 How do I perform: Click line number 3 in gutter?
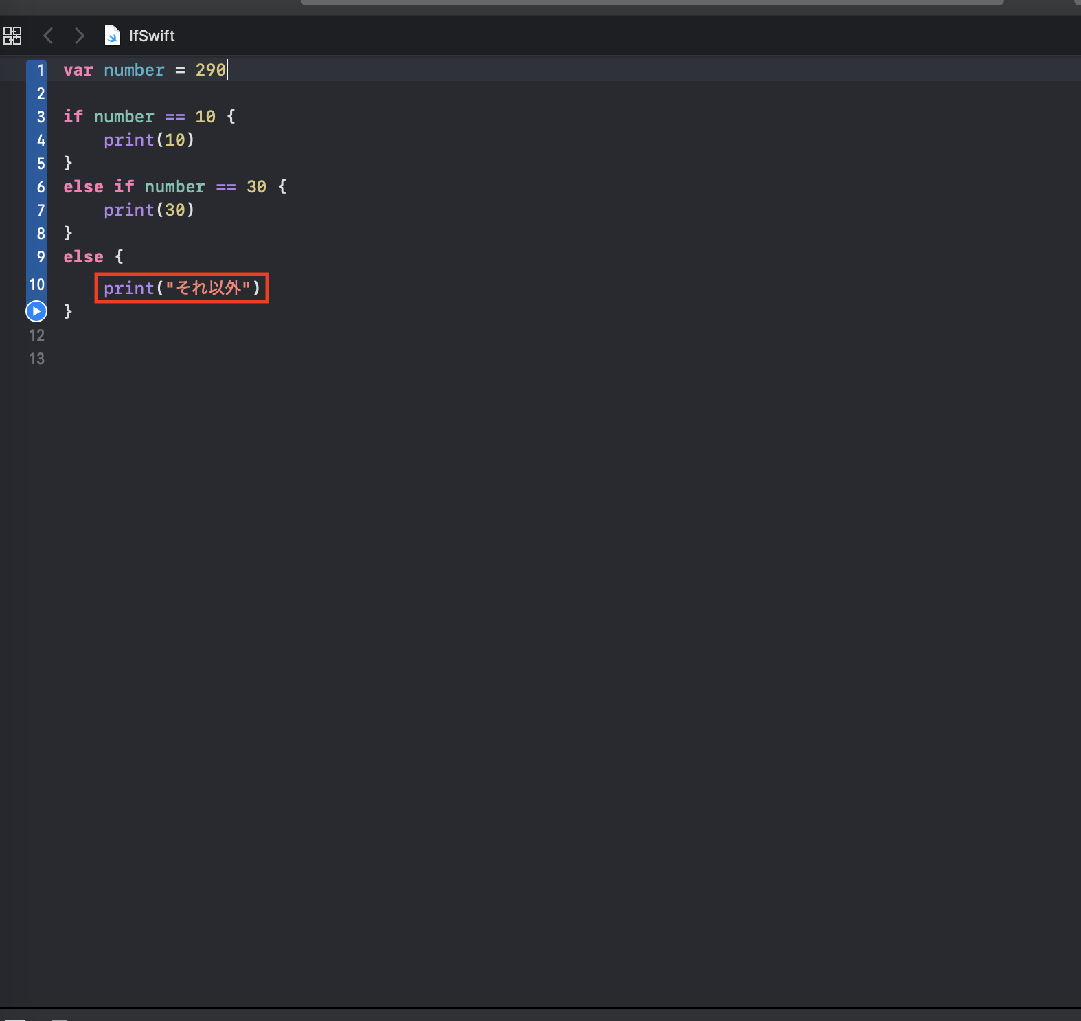tap(41, 117)
